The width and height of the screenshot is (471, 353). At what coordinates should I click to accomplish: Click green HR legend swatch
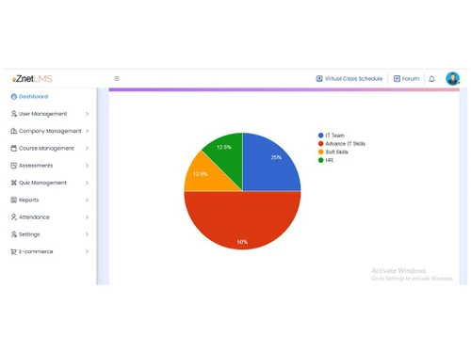tap(320, 160)
